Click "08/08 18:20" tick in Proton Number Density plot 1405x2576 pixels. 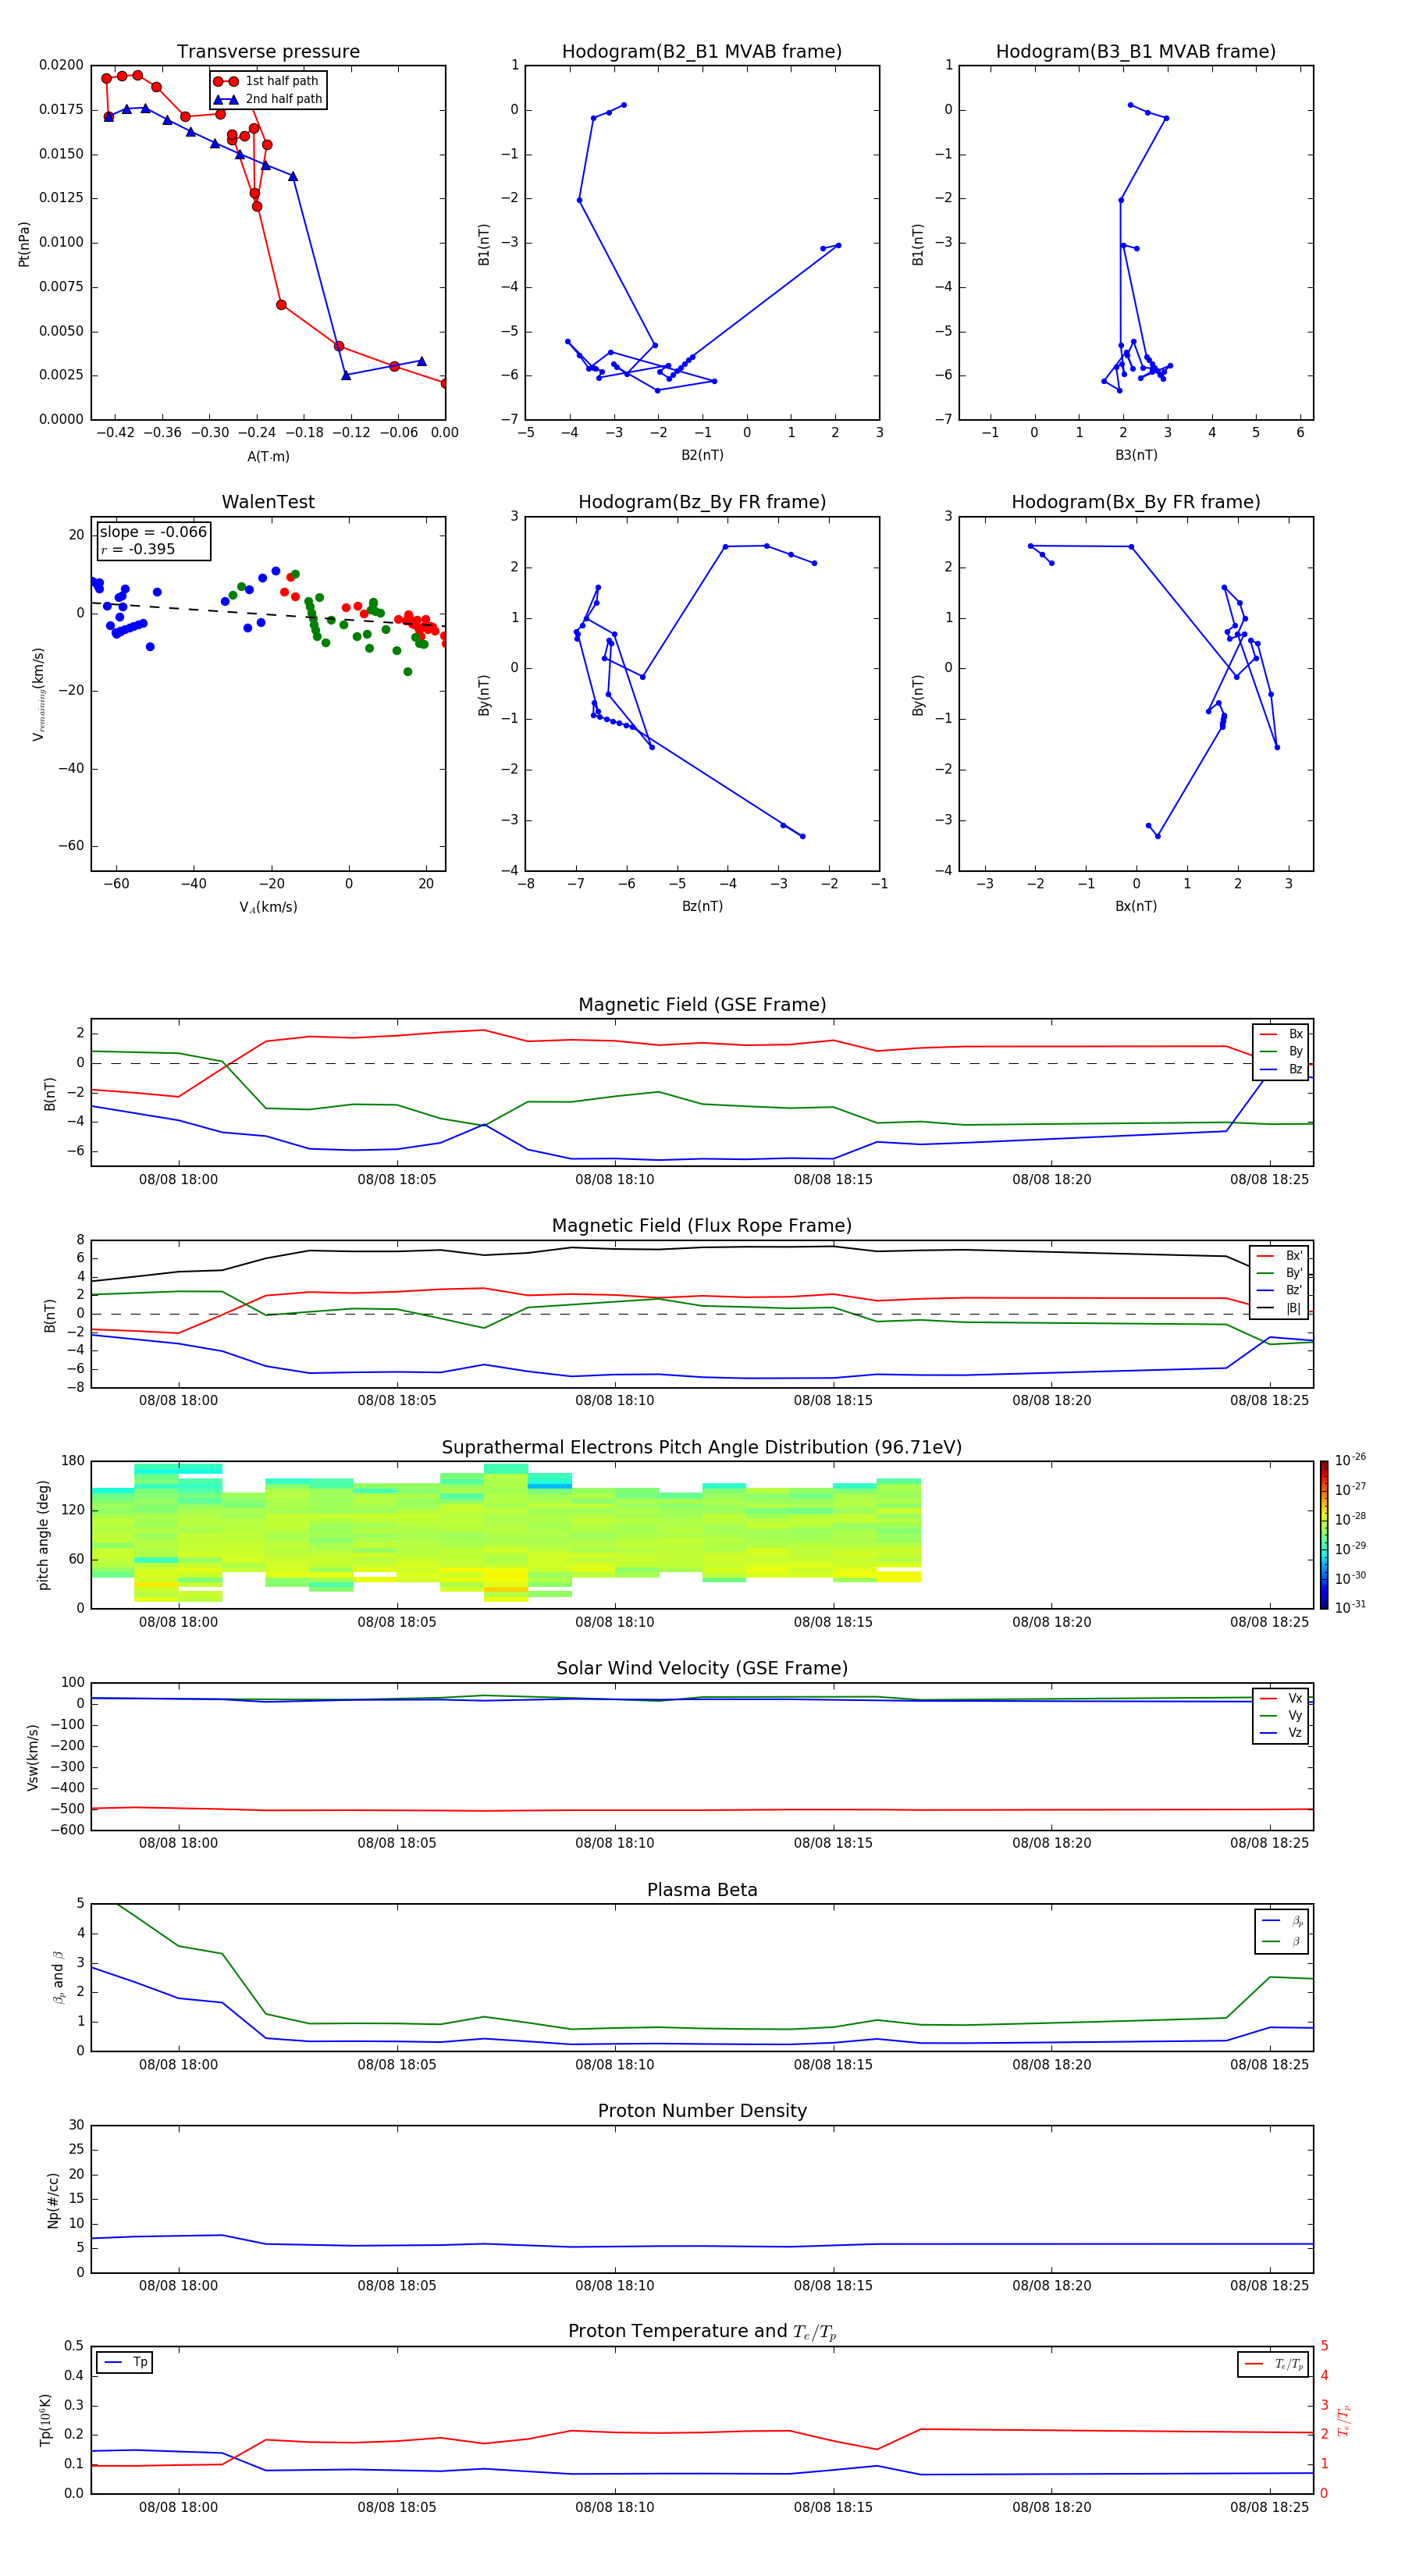coord(1051,2285)
